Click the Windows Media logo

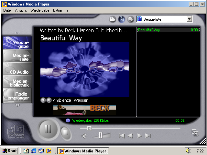[x=16, y=132]
